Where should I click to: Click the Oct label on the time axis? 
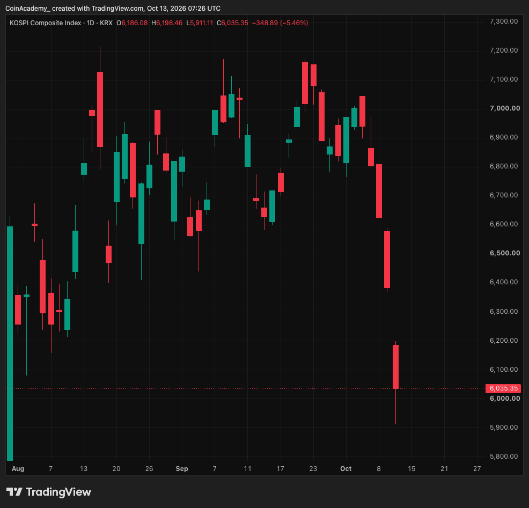click(346, 468)
